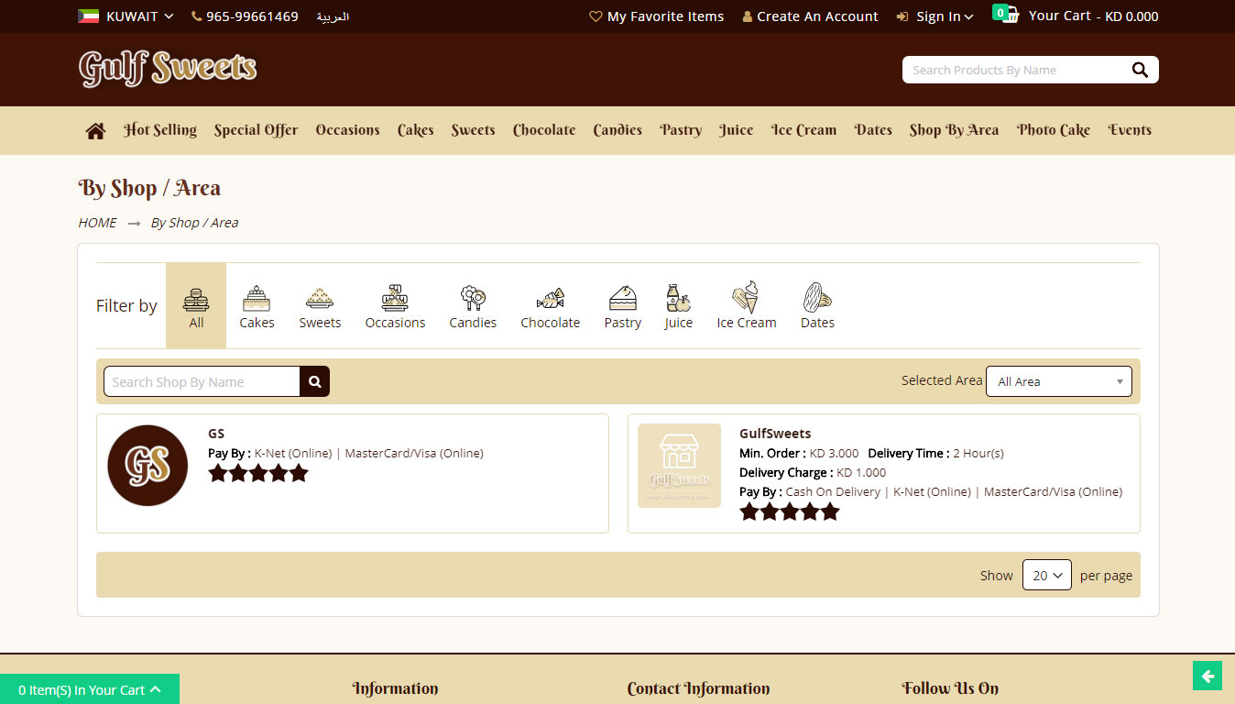The width and height of the screenshot is (1235, 704).
Task: Call phone number 965-99661469
Action: (x=245, y=16)
